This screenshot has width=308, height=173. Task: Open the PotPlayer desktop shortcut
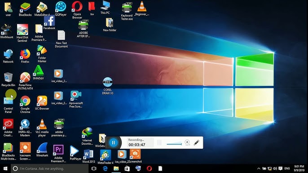75,153
